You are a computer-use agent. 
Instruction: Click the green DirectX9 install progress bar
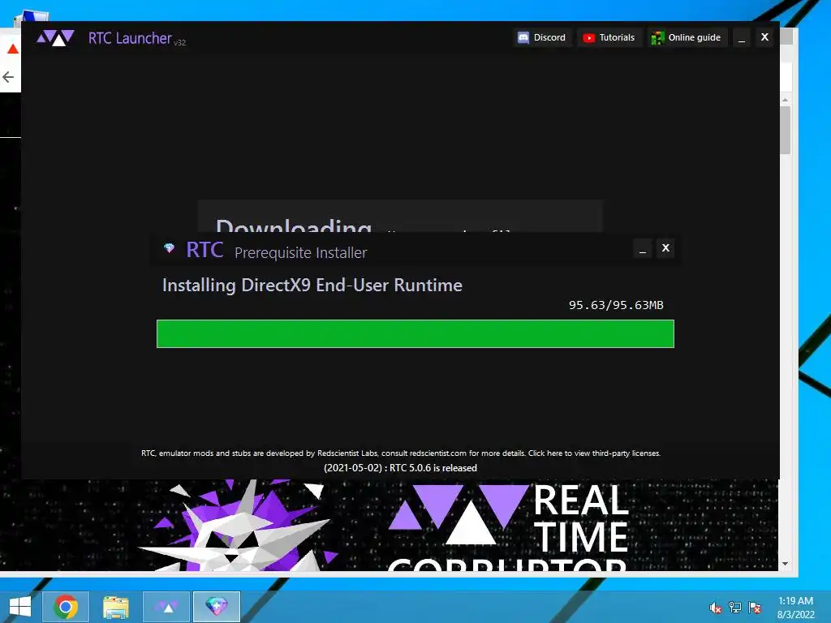point(415,333)
